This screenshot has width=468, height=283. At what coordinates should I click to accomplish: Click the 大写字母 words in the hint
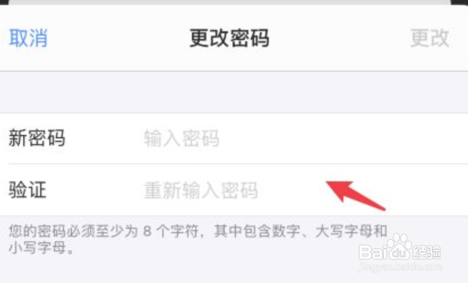(344, 231)
